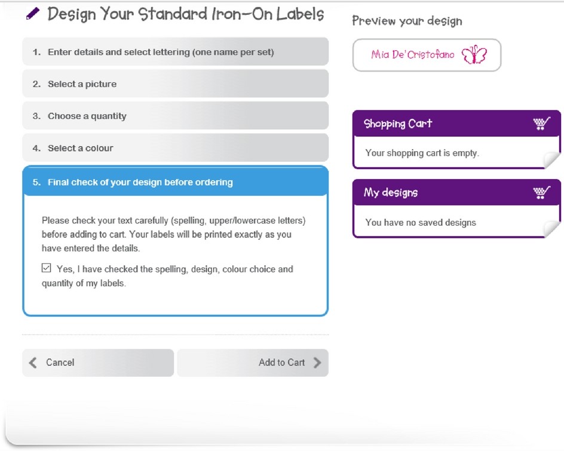This screenshot has width=564, height=451.
Task: Click the Mia De'Cristofano label preview
Action: click(x=412, y=55)
